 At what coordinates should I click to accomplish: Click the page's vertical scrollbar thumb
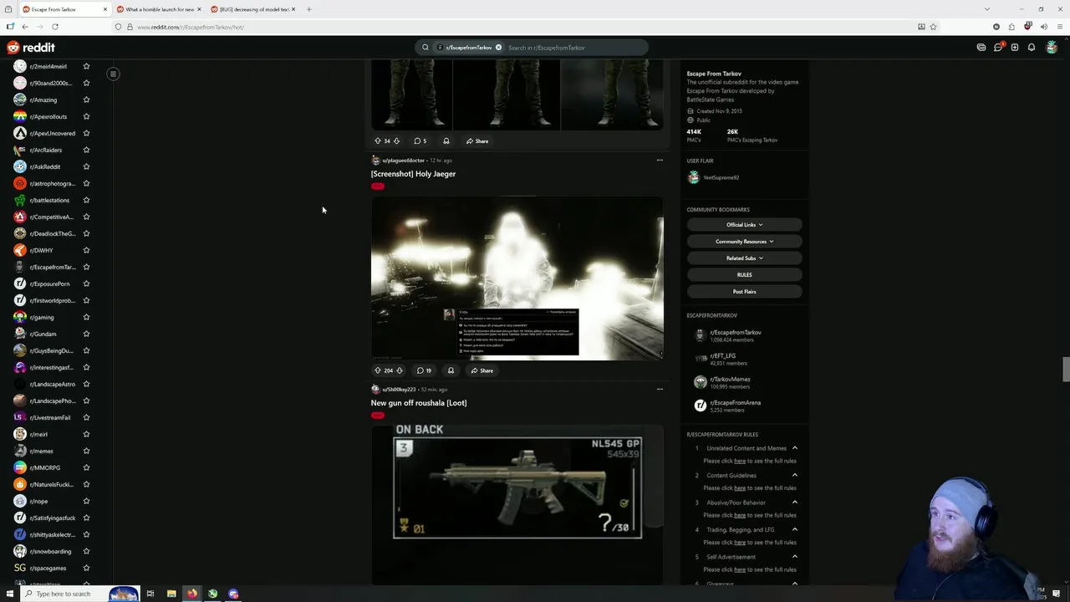pos(1066,369)
